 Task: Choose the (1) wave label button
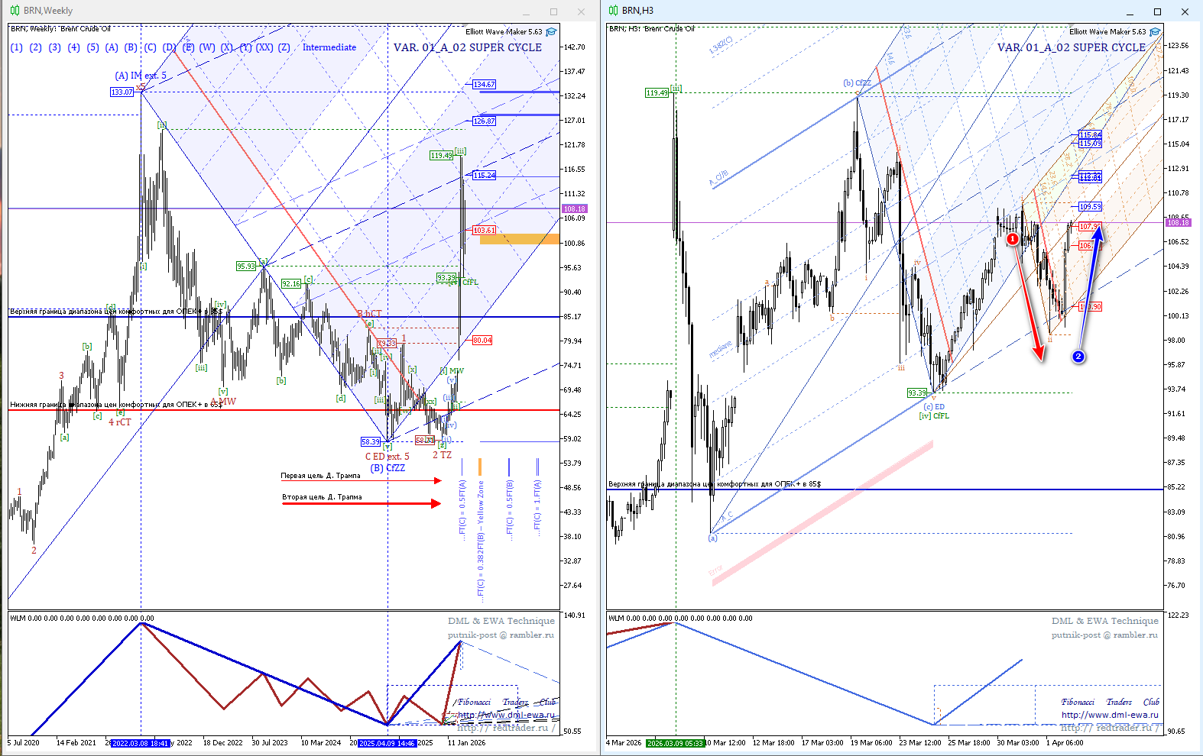click(17, 47)
